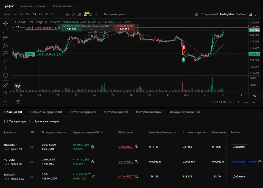This screenshot has width=263, height=188.
Task: Open the indicators chart icon
Action: point(67,14)
